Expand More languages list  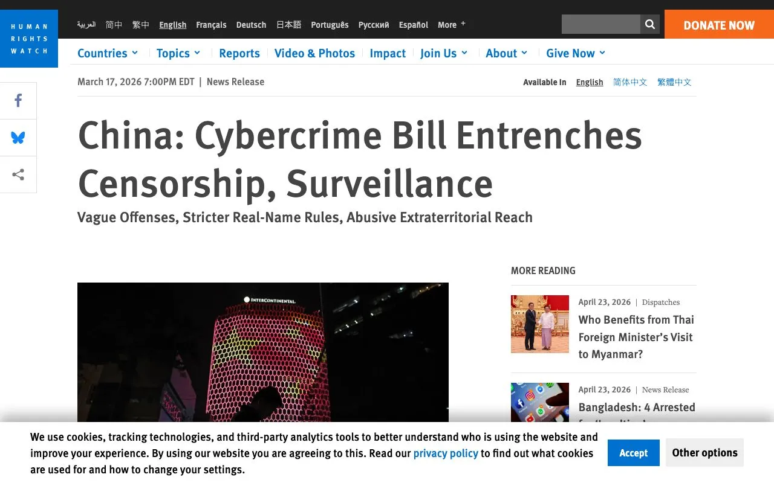[451, 25]
